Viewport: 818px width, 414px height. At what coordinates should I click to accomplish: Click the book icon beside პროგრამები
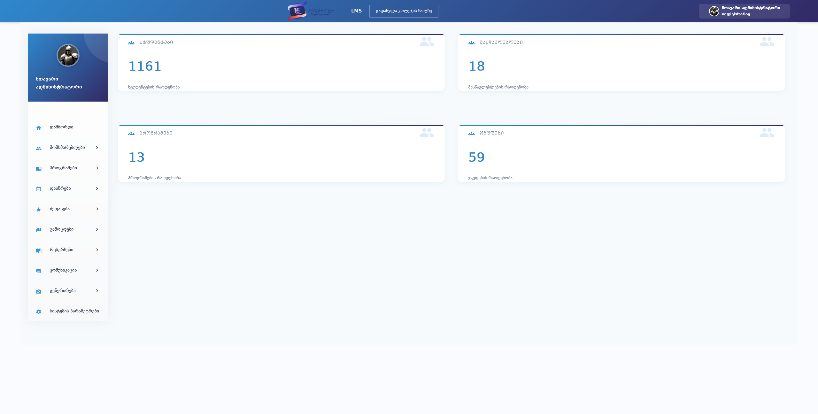(39, 168)
